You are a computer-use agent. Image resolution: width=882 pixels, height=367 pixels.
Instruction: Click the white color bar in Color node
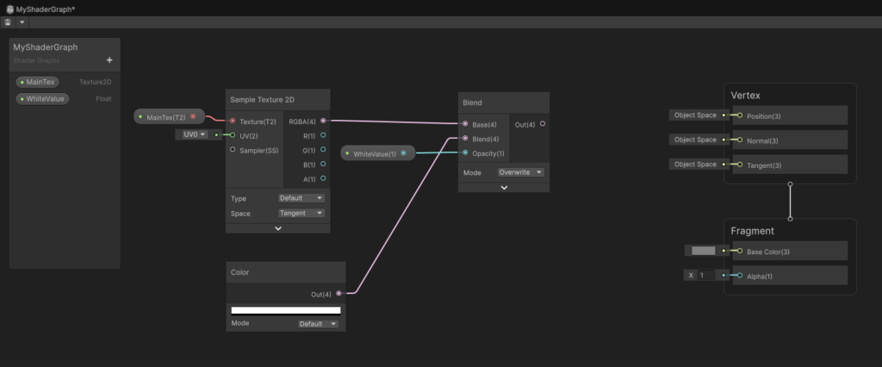(x=285, y=310)
